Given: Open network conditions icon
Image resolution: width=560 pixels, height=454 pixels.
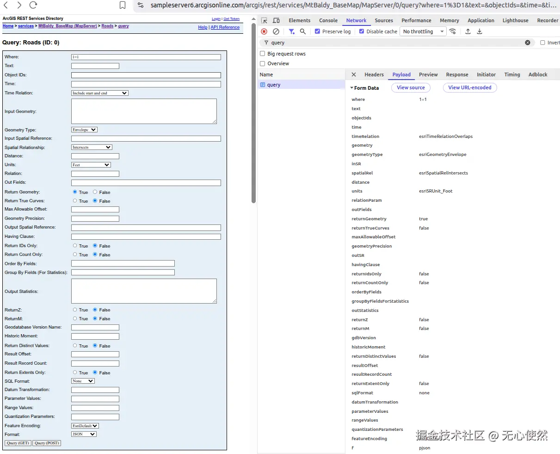Looking at the screenshot, I should coord(453,31).
